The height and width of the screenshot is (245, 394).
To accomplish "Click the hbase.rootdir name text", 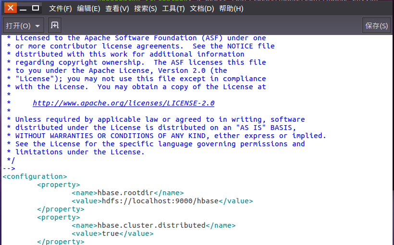I will tap(125, 193).
